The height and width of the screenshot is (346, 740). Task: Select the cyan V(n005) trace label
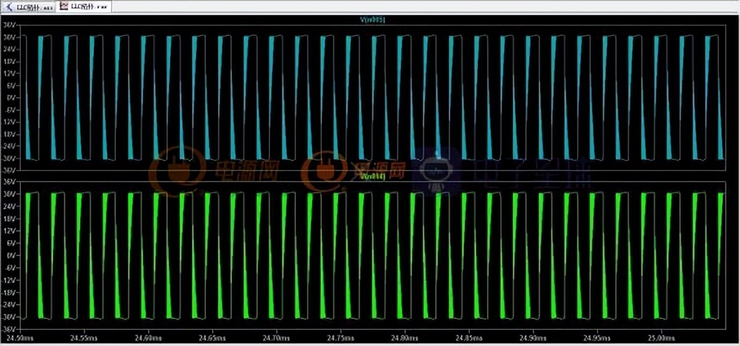pyautogui.click(x=372, y=20)
